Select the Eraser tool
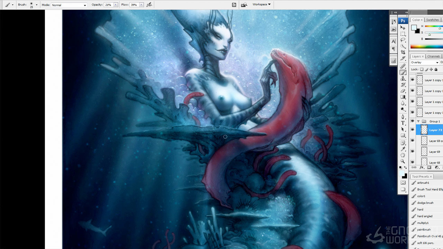This screenshot has width=443, height=249. point(403,91)
